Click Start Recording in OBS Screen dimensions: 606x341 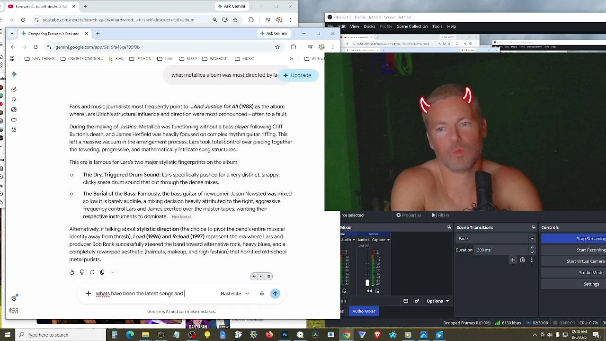click(573, 250)
